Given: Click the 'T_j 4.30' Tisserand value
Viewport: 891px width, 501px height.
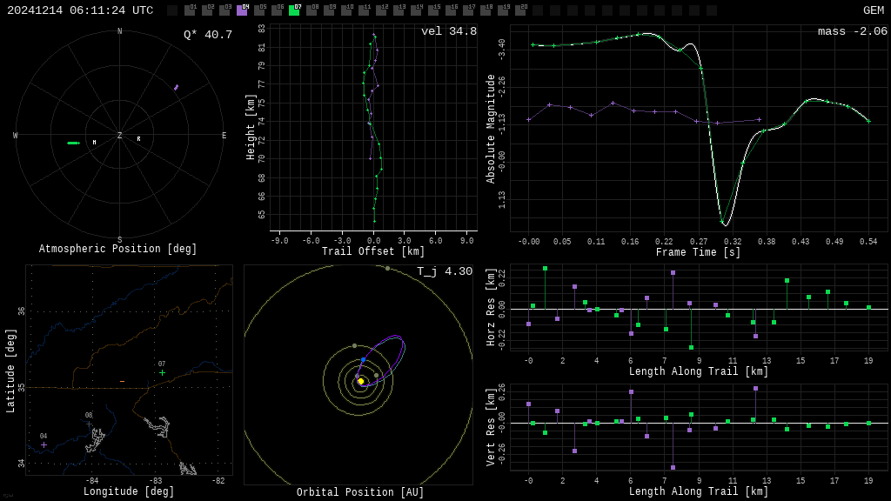Looking at the screenshot, I should point(444,272).
